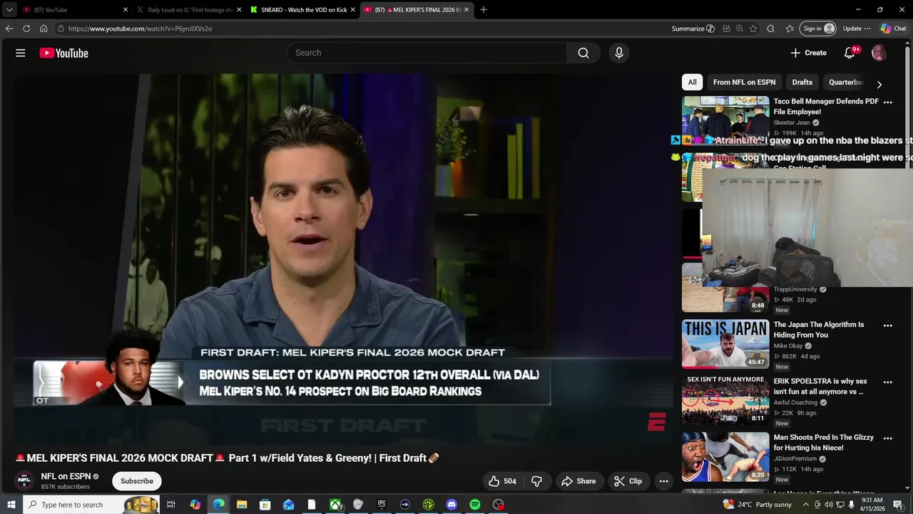Open the Xbox app in the taskbar

[335, 505]
